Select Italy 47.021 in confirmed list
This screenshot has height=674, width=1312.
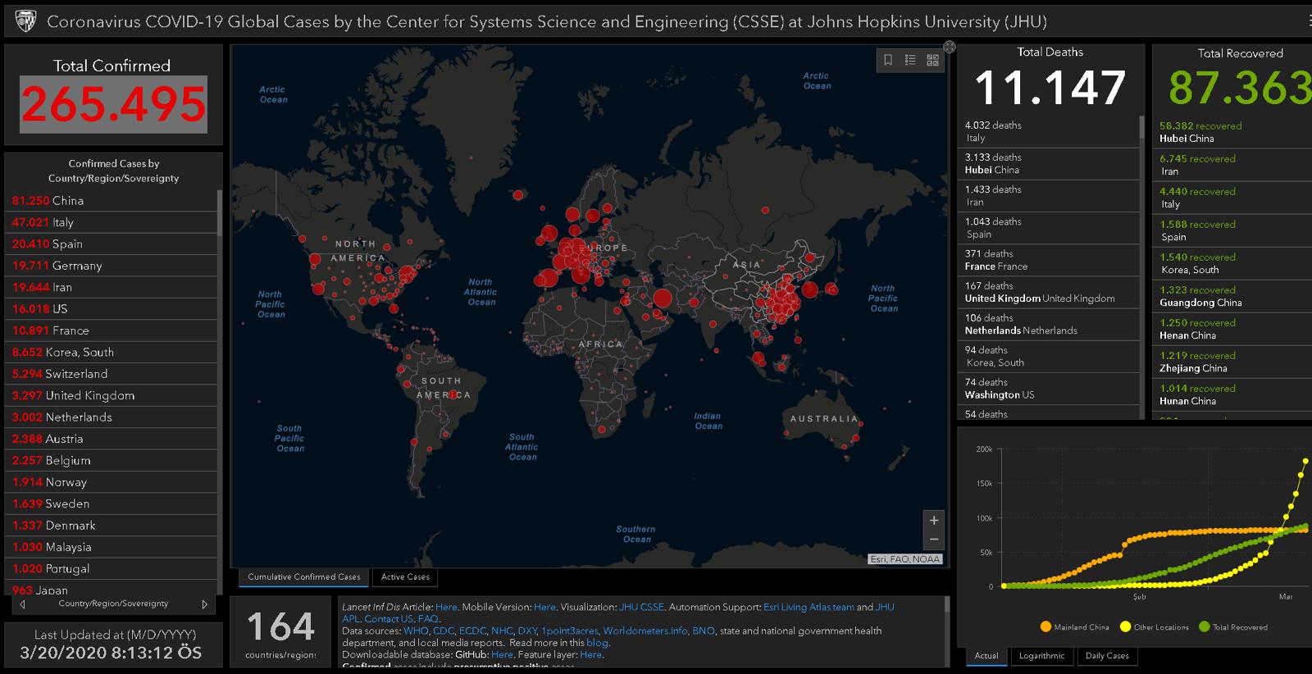click(x=111, y=222)
